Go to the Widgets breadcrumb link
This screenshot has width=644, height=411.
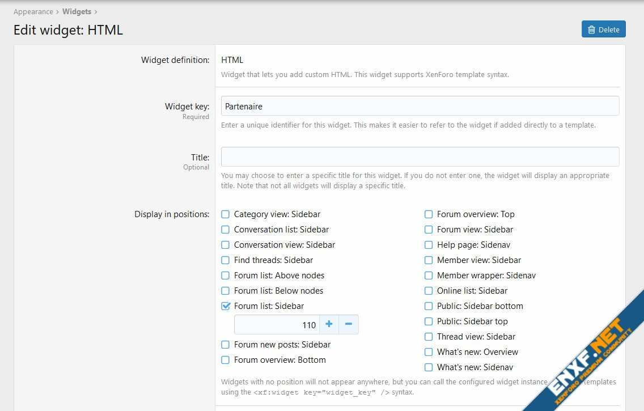tap(77, 11)
